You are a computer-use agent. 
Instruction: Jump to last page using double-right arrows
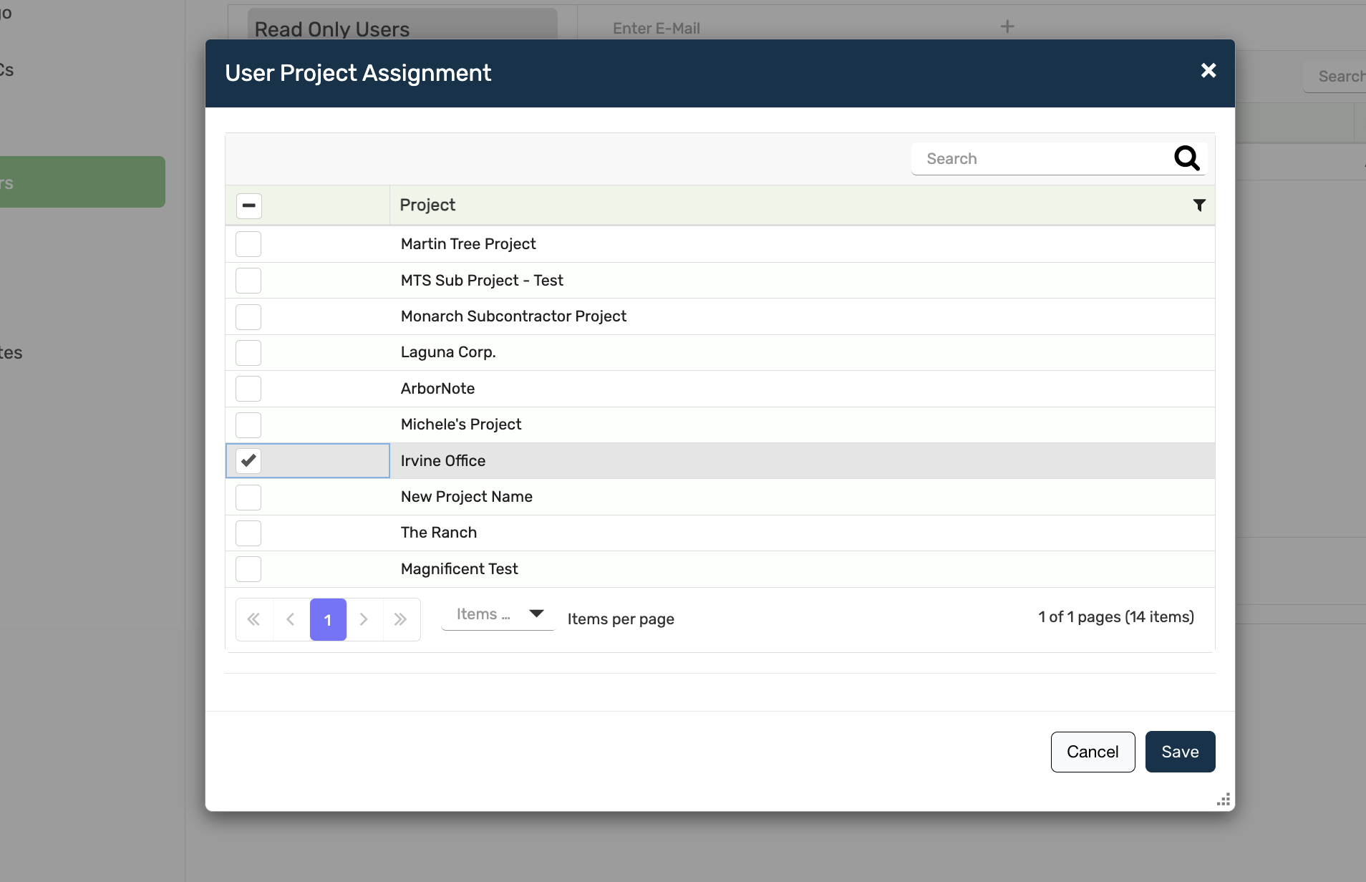[x=401, y=619]
